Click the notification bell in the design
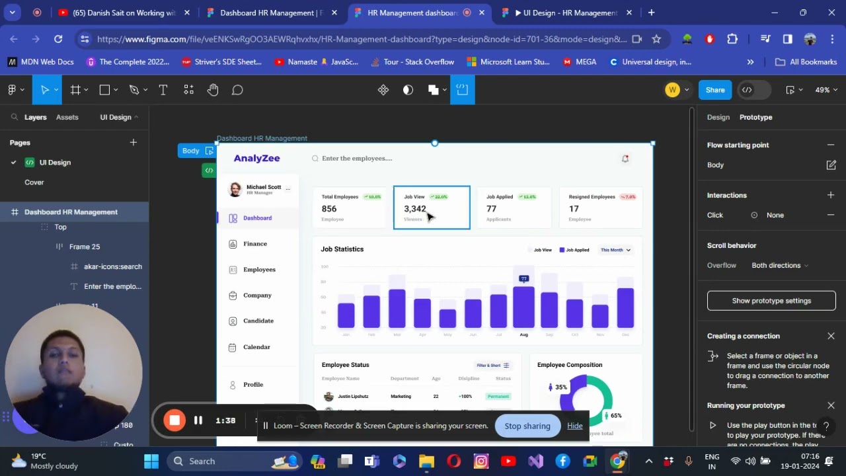The width and height of the screenshot is (846, 476). pos(625,159)
